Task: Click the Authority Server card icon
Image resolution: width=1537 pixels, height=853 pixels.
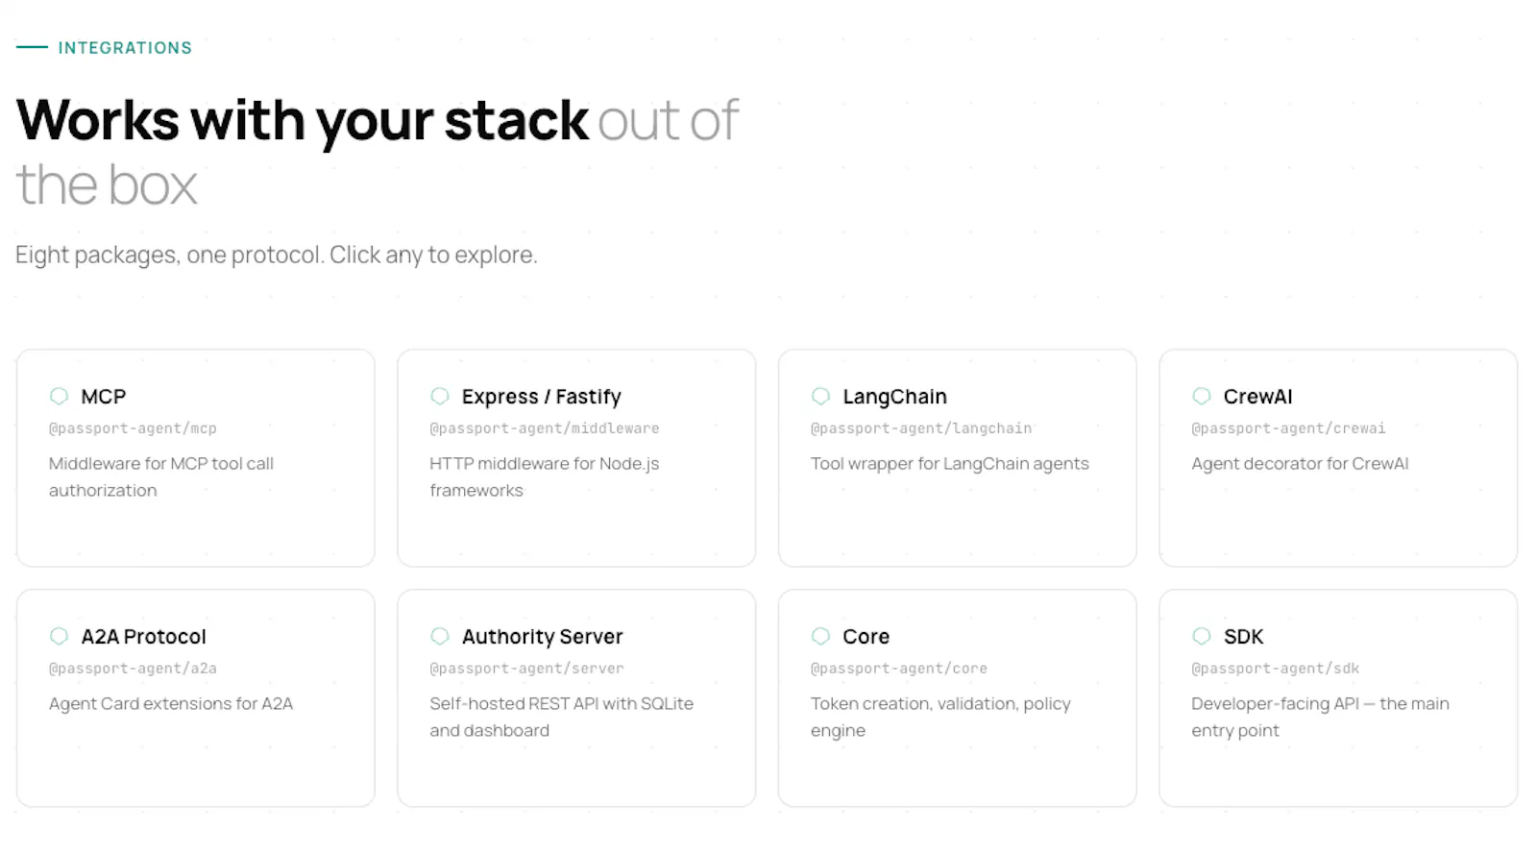Action: click(x=440, y=636)
